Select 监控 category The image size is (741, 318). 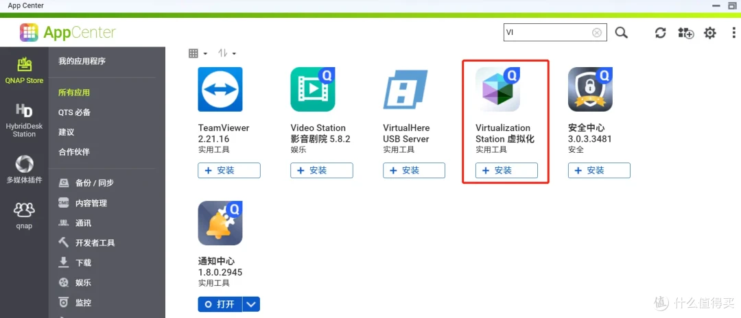[75, 302]
